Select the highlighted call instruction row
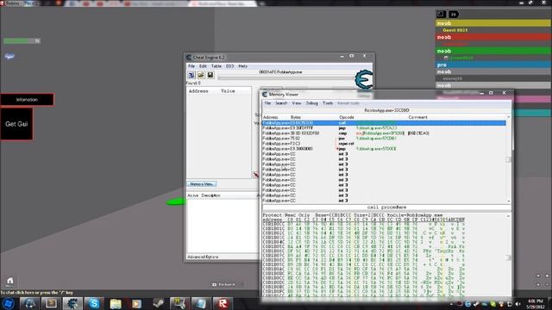The image size is (552, 310). tap(384, 123)
